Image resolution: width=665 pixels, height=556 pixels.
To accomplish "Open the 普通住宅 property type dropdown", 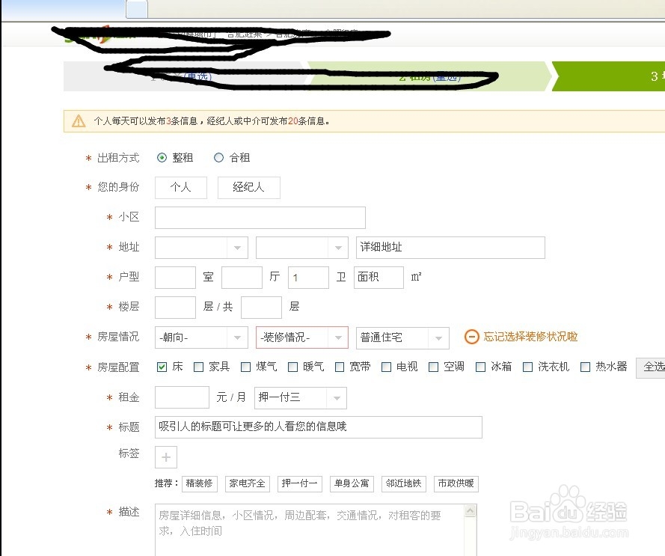I will point(402,337).
